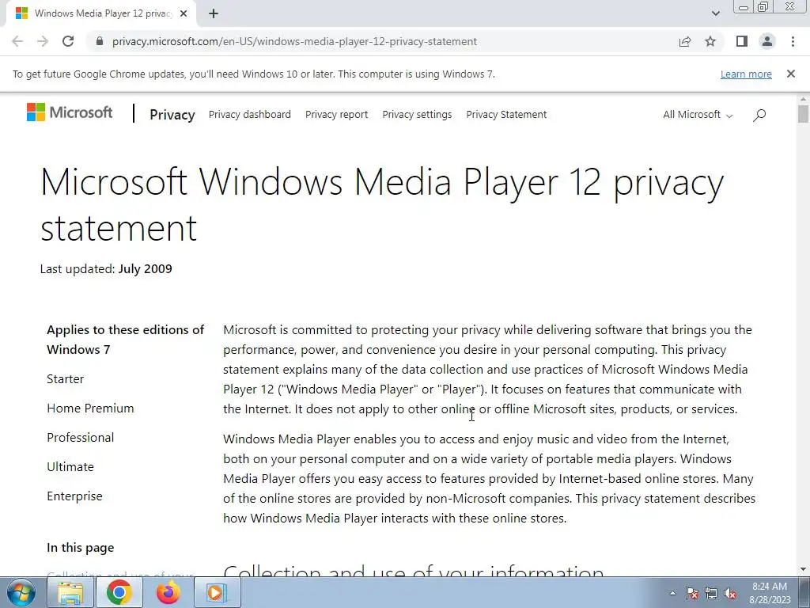This screenshot has width=810, height=608.
Task: Open tab search chevron in title bar
Action: (715, 13)
